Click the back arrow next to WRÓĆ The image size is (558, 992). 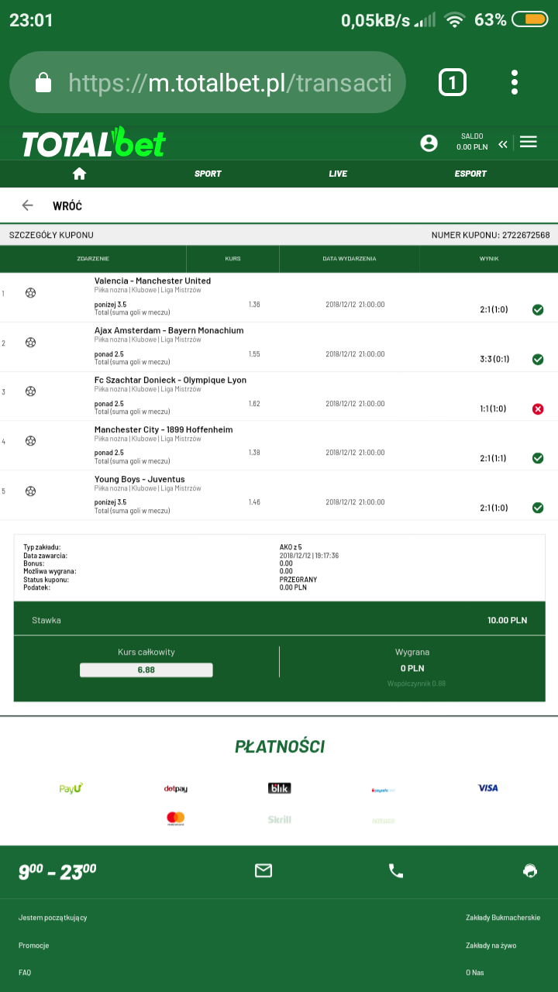coord(28,205)
